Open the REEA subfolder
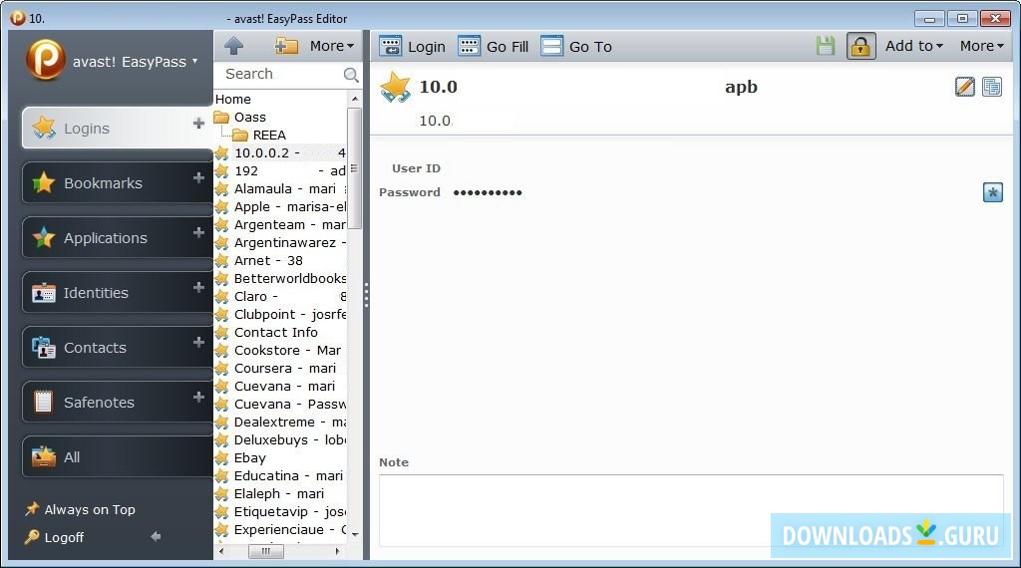 click(259, 136)
